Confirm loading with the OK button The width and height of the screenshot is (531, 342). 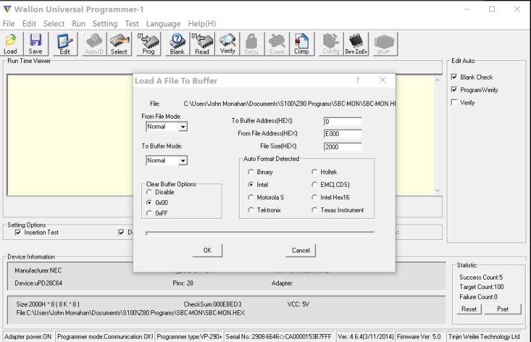coord(208,251)
